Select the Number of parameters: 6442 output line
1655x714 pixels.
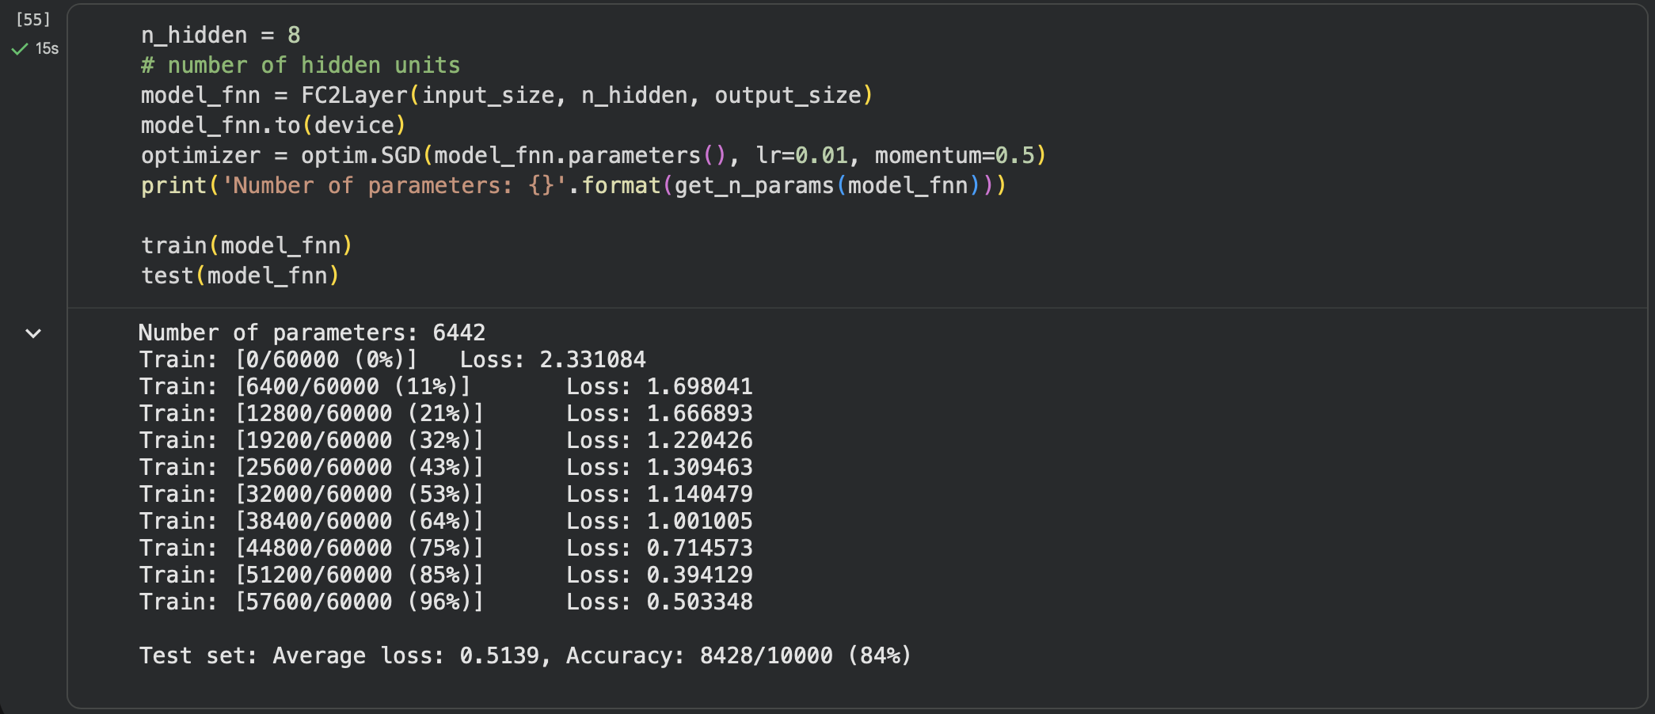[312, 332]
